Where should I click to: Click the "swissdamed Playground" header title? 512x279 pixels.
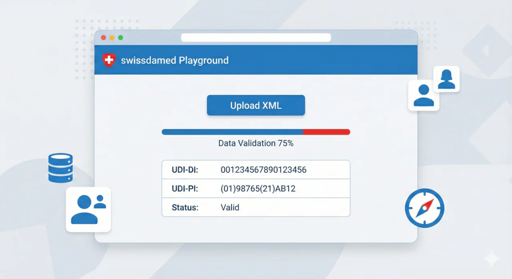175,60
